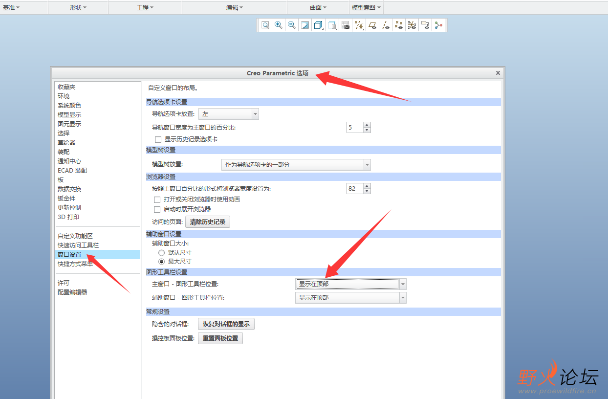This screenshot has width=608, height=399.
Task: Select 板 category
Action: pos(61,180)
